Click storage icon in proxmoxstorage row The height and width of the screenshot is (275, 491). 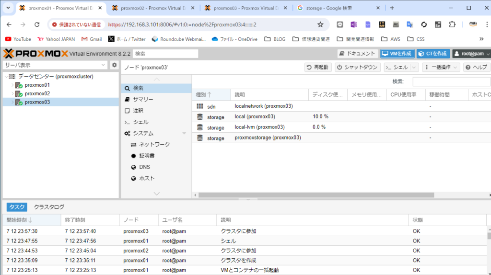pyautogui.click(x=200, y=138)
